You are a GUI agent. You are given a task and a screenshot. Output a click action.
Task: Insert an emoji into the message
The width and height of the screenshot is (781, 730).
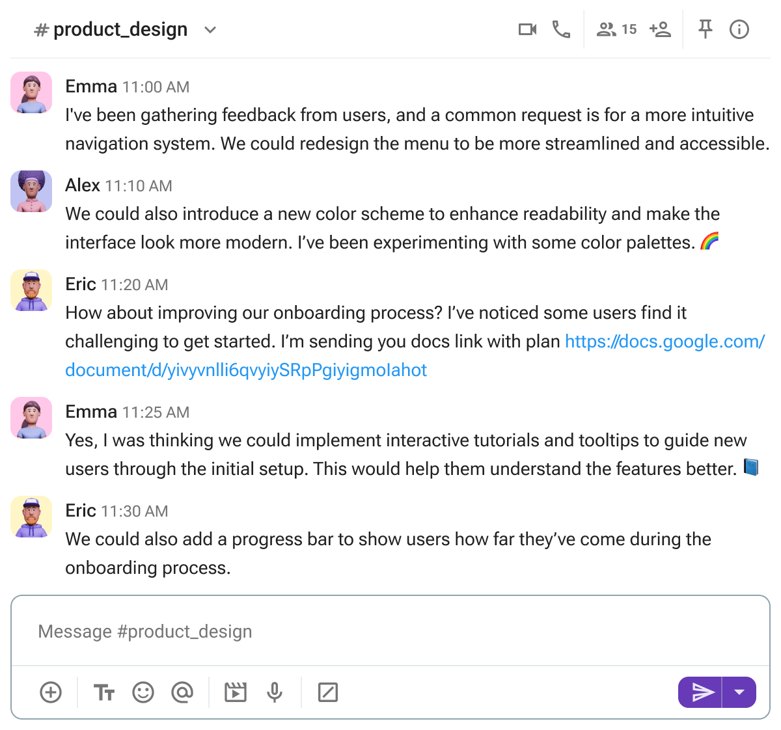[x=143, y=692]
